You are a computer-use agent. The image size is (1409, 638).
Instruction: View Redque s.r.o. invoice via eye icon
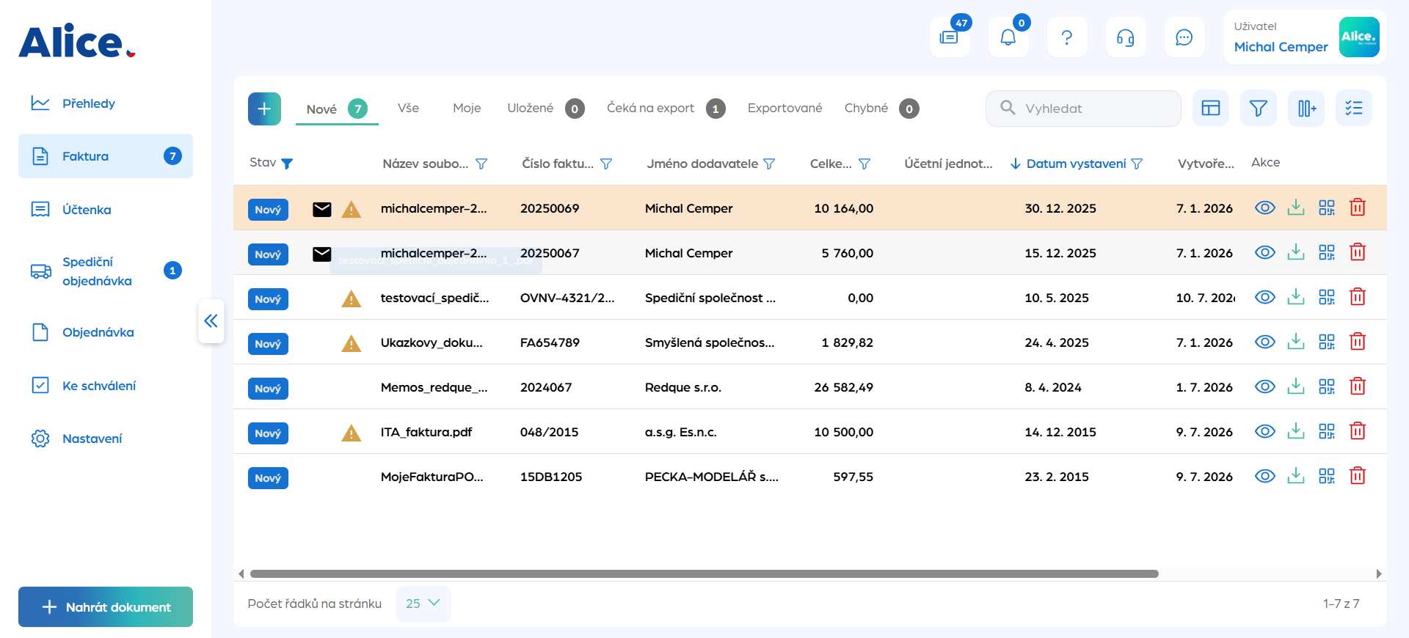pyautogui.click(x=1265, y=386)
